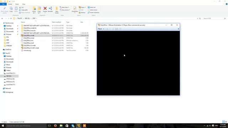
Task: Click Copy path in the ribbon
Action: tap(23, 10)
